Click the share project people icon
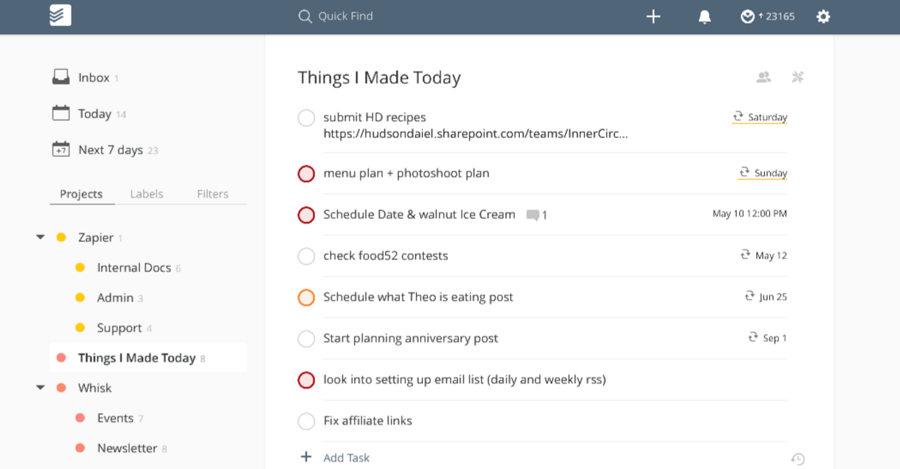The image size is (900, 469). click(764, 77)
